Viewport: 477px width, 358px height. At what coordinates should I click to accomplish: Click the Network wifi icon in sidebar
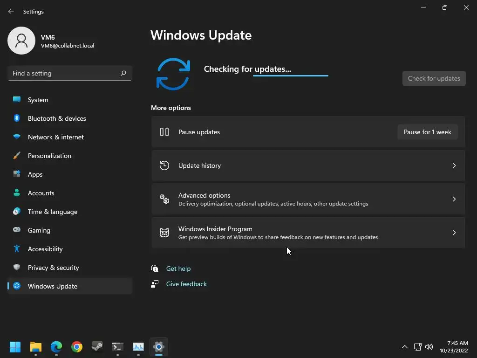[17, 137]
